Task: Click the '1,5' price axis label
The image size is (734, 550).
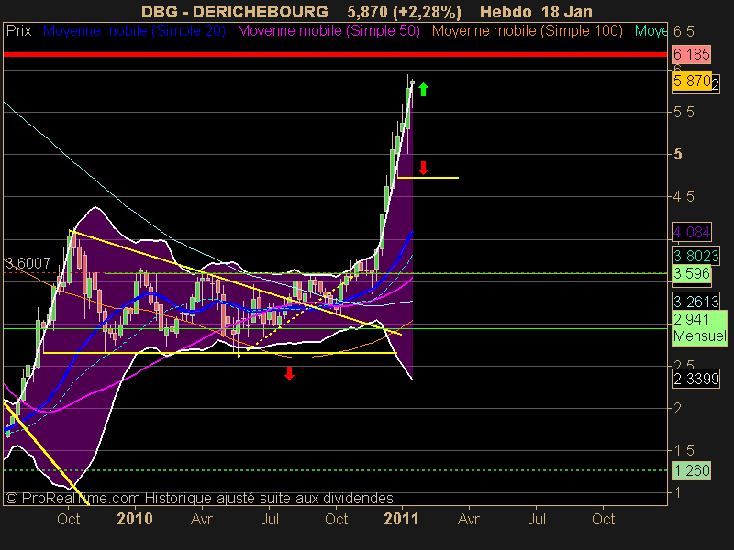Action: tap(684, 450)
